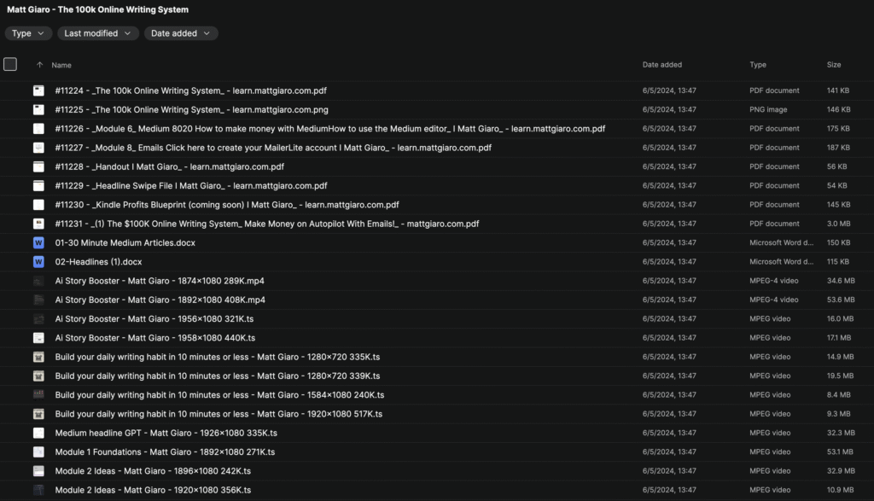Open the Type filter dropdown
Viewport: 874px width, 501px height.
click(x=26, y=33)
